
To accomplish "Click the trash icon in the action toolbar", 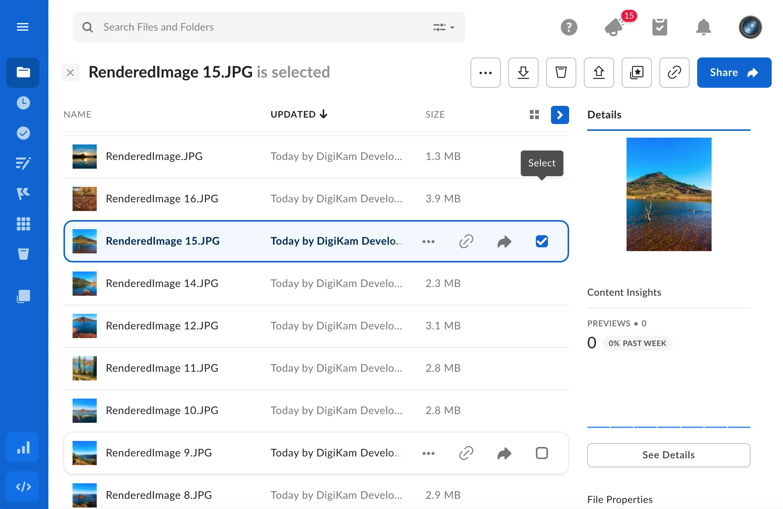I will tap(561, 73).
